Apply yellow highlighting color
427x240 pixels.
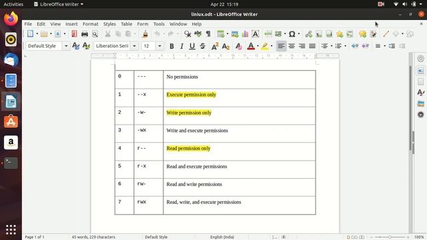265,46
